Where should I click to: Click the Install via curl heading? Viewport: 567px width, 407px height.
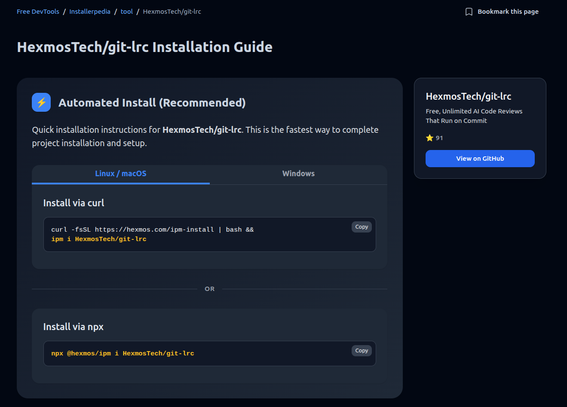(x=74, y=203)
